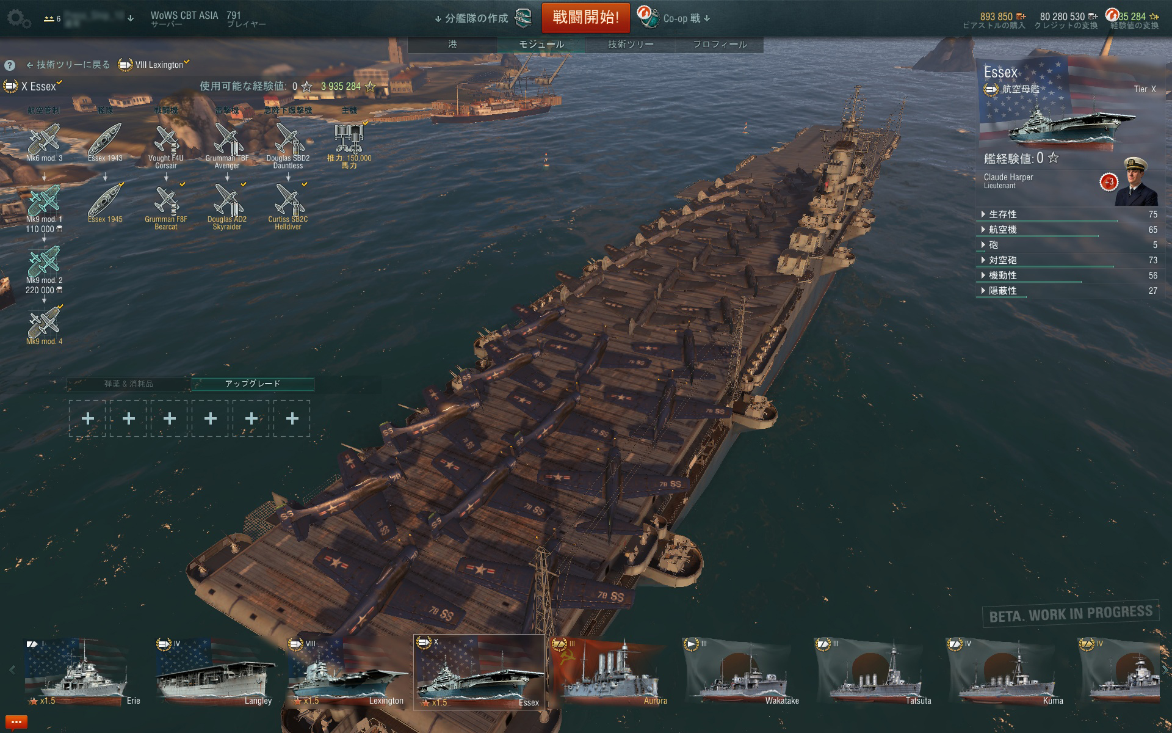This screenshot has height=733, width=1172.
Task: Select the Mk9 mod. 2 flight control module
Action: (44, 261)
